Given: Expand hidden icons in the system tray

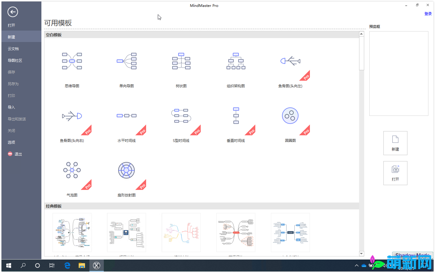Looking at the screenshot, I should click(x=356, y=265).
